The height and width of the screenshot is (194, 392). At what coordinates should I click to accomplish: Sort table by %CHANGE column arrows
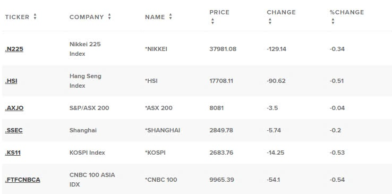333,21
